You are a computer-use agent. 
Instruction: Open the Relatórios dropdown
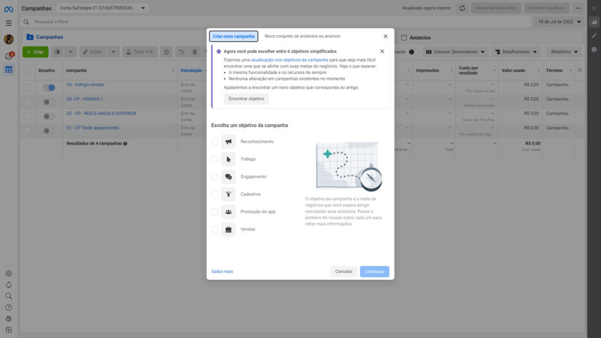pyautogui.click(x=564, y=52)
